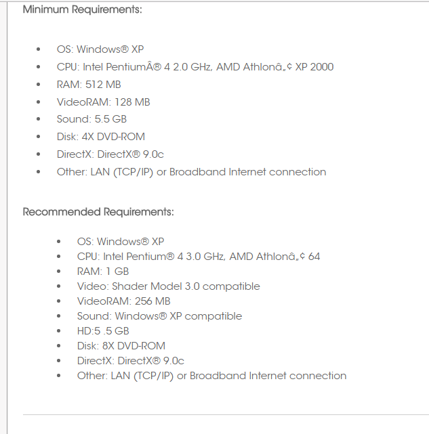The height and width of the screenshot is (434, 429).
Task: Click the Sound: Windows XP compatible line
Action: point(159,316)
